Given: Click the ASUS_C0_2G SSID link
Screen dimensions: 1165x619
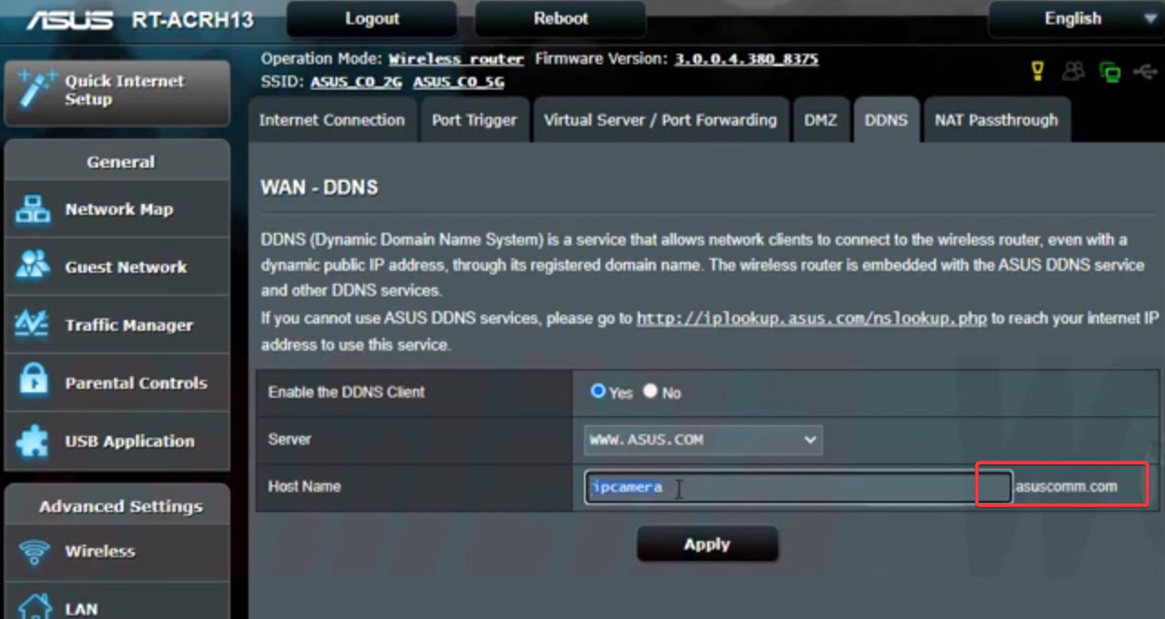Looking at the screenshot, I should [356, 82].
